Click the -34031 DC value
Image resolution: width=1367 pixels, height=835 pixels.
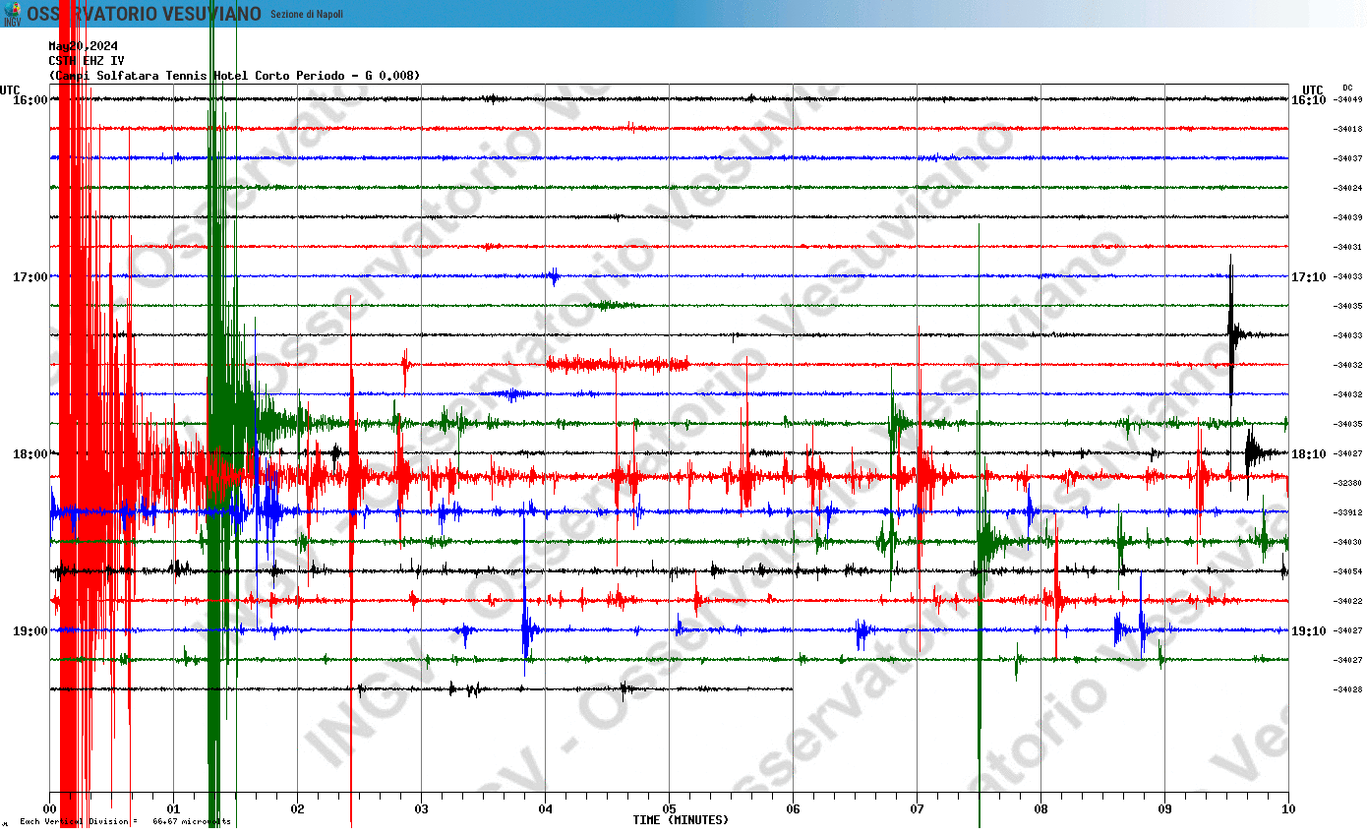[1348, 247]
